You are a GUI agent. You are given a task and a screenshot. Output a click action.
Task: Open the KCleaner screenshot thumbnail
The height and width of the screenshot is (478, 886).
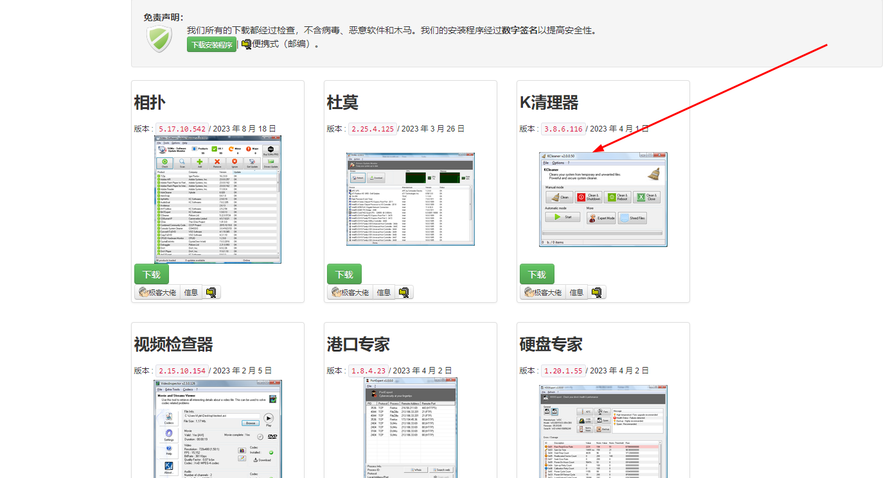click(603, 200)
